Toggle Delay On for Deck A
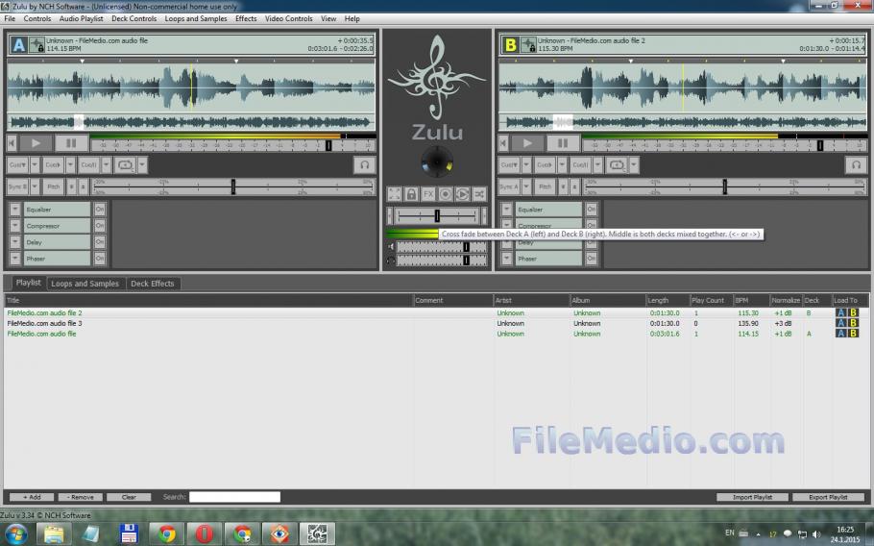 point(100,242)
